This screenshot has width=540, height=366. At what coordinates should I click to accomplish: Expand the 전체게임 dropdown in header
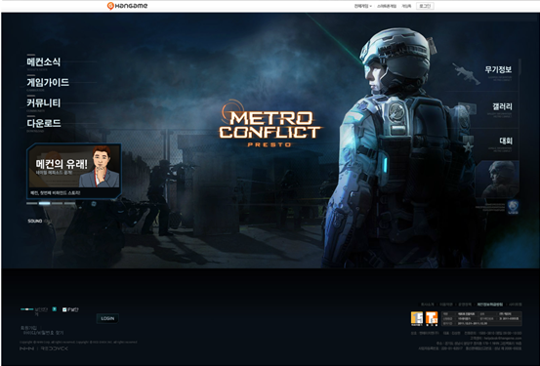(363, 6)
